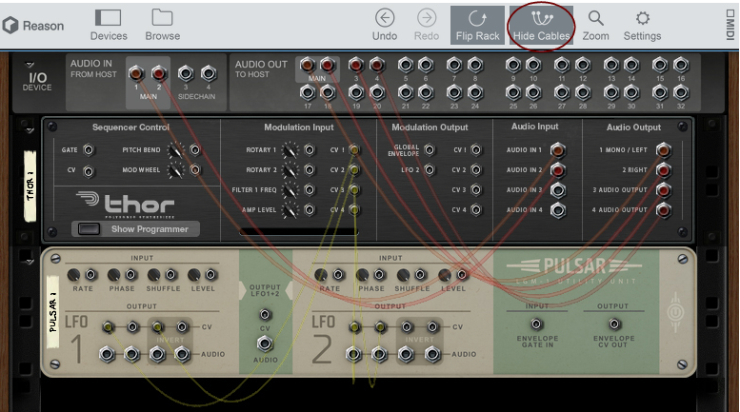Open the Zoom magnifier tool
Image resolution: width=740 pixels, height=412 pixels.
coord(595,26)
